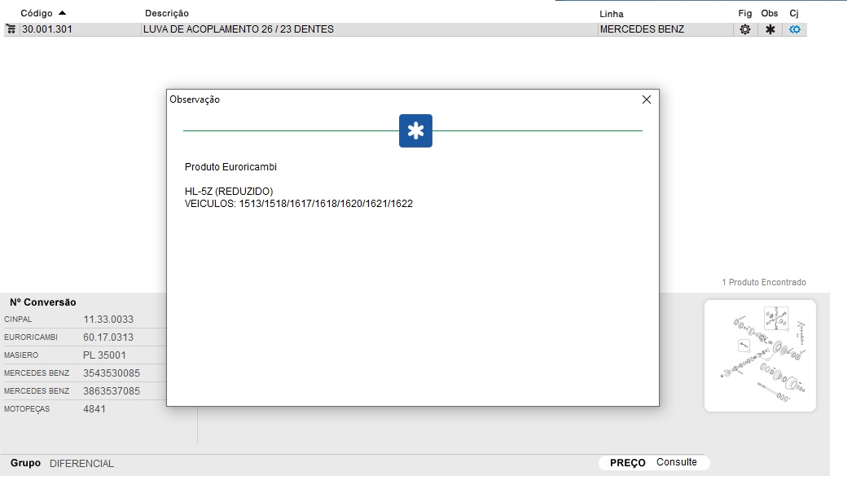
Task: Select Mercedes Benz conversion number 3543530085
Action: (x=111, y=373)
